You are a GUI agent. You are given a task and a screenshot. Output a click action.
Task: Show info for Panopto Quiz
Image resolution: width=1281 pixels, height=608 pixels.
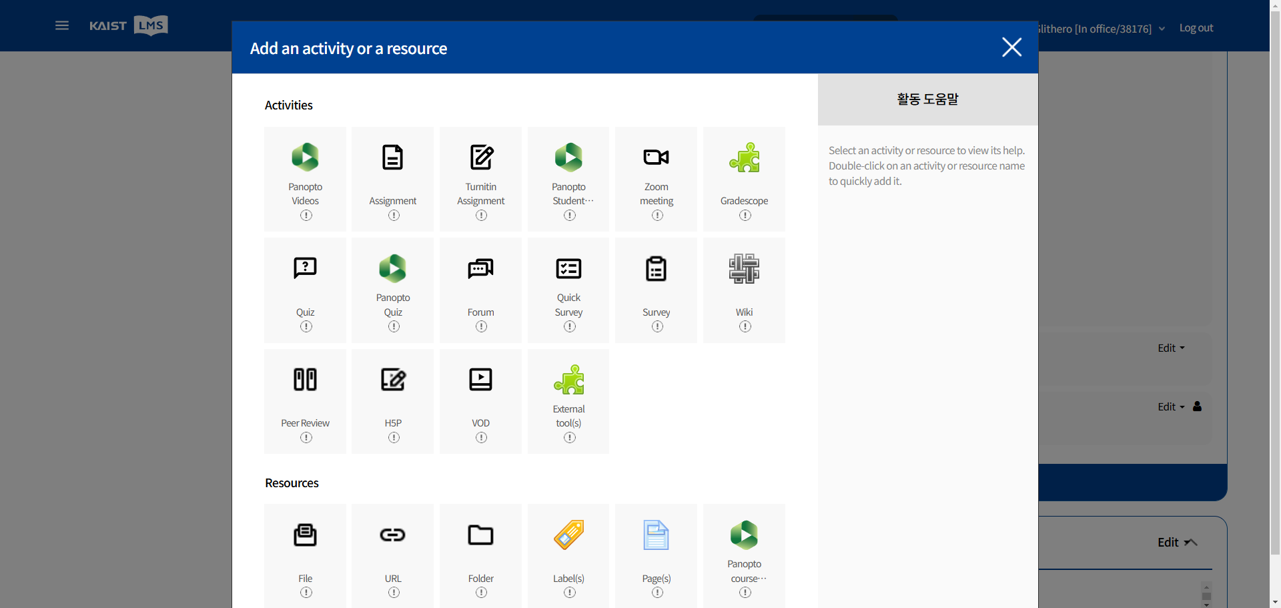(394, 326)
